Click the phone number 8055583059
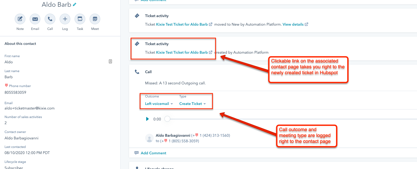Viewport: 417px width, 169px height. (x=15, y=92)
